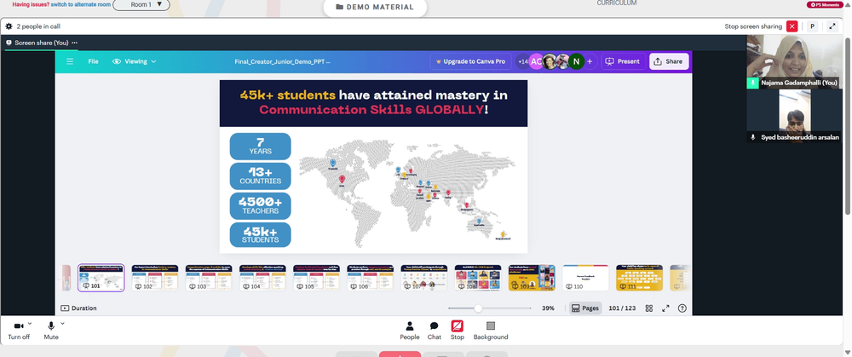This screenshot has height=357, width=852.
Task: Stop sharing with the Stop button
Action: (x=457, y=331)
